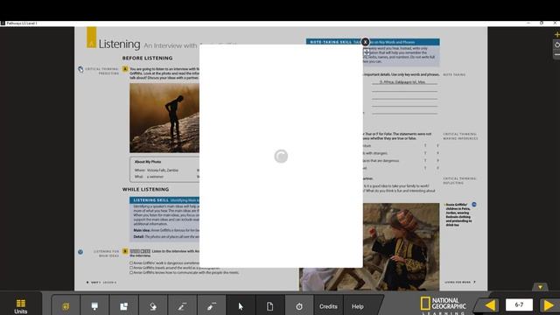
Task: Check the first Annie Griffiths statement checkbox
Action: click(x=131, y=262)
